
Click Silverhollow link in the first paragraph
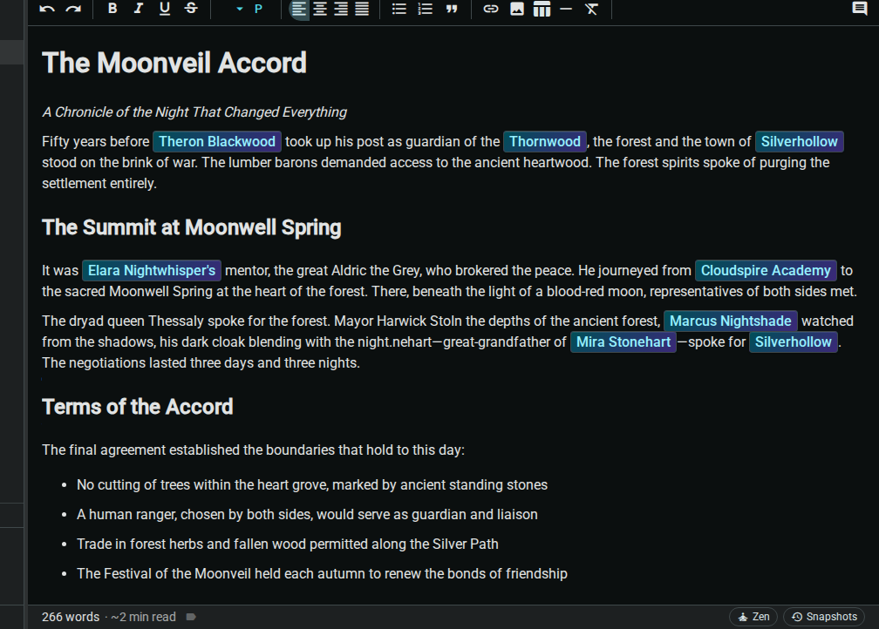(800, 142)
